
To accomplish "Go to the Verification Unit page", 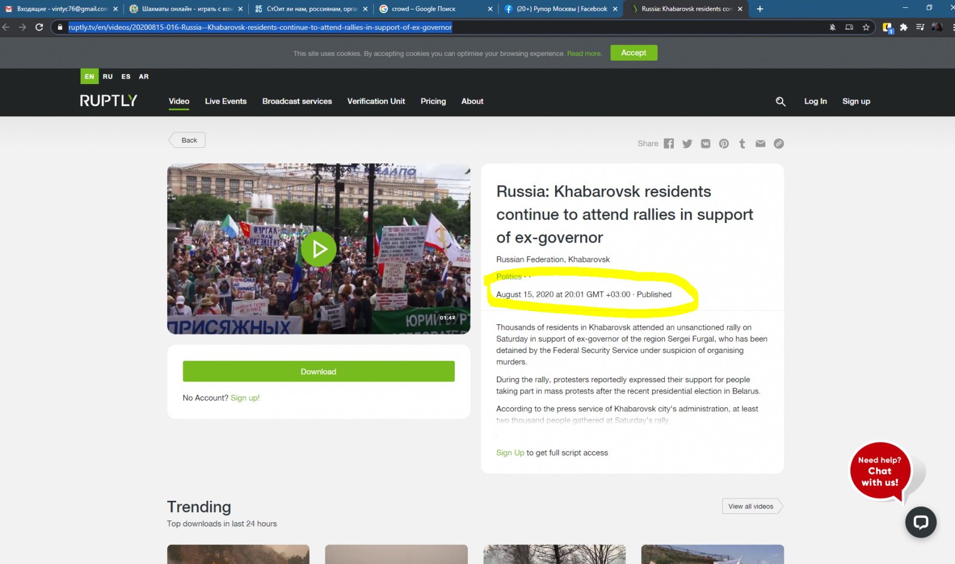I will (376, 101).
